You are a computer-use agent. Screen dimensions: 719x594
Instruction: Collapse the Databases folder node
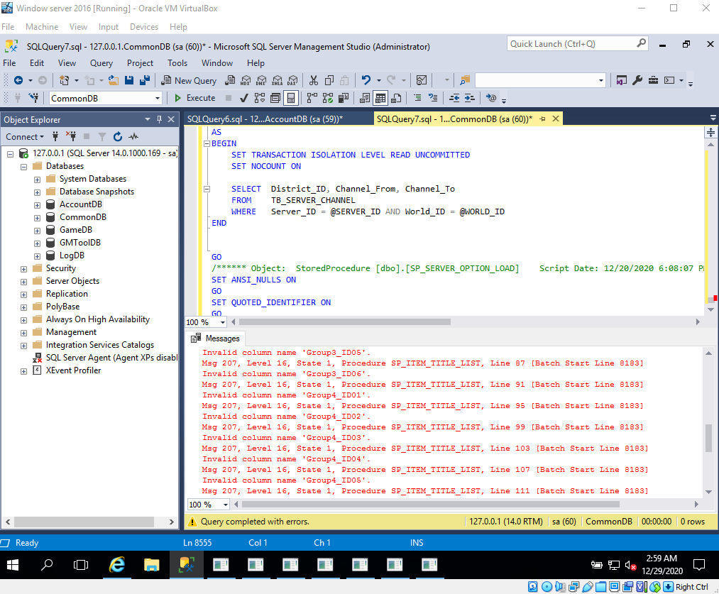coord(24,167)
